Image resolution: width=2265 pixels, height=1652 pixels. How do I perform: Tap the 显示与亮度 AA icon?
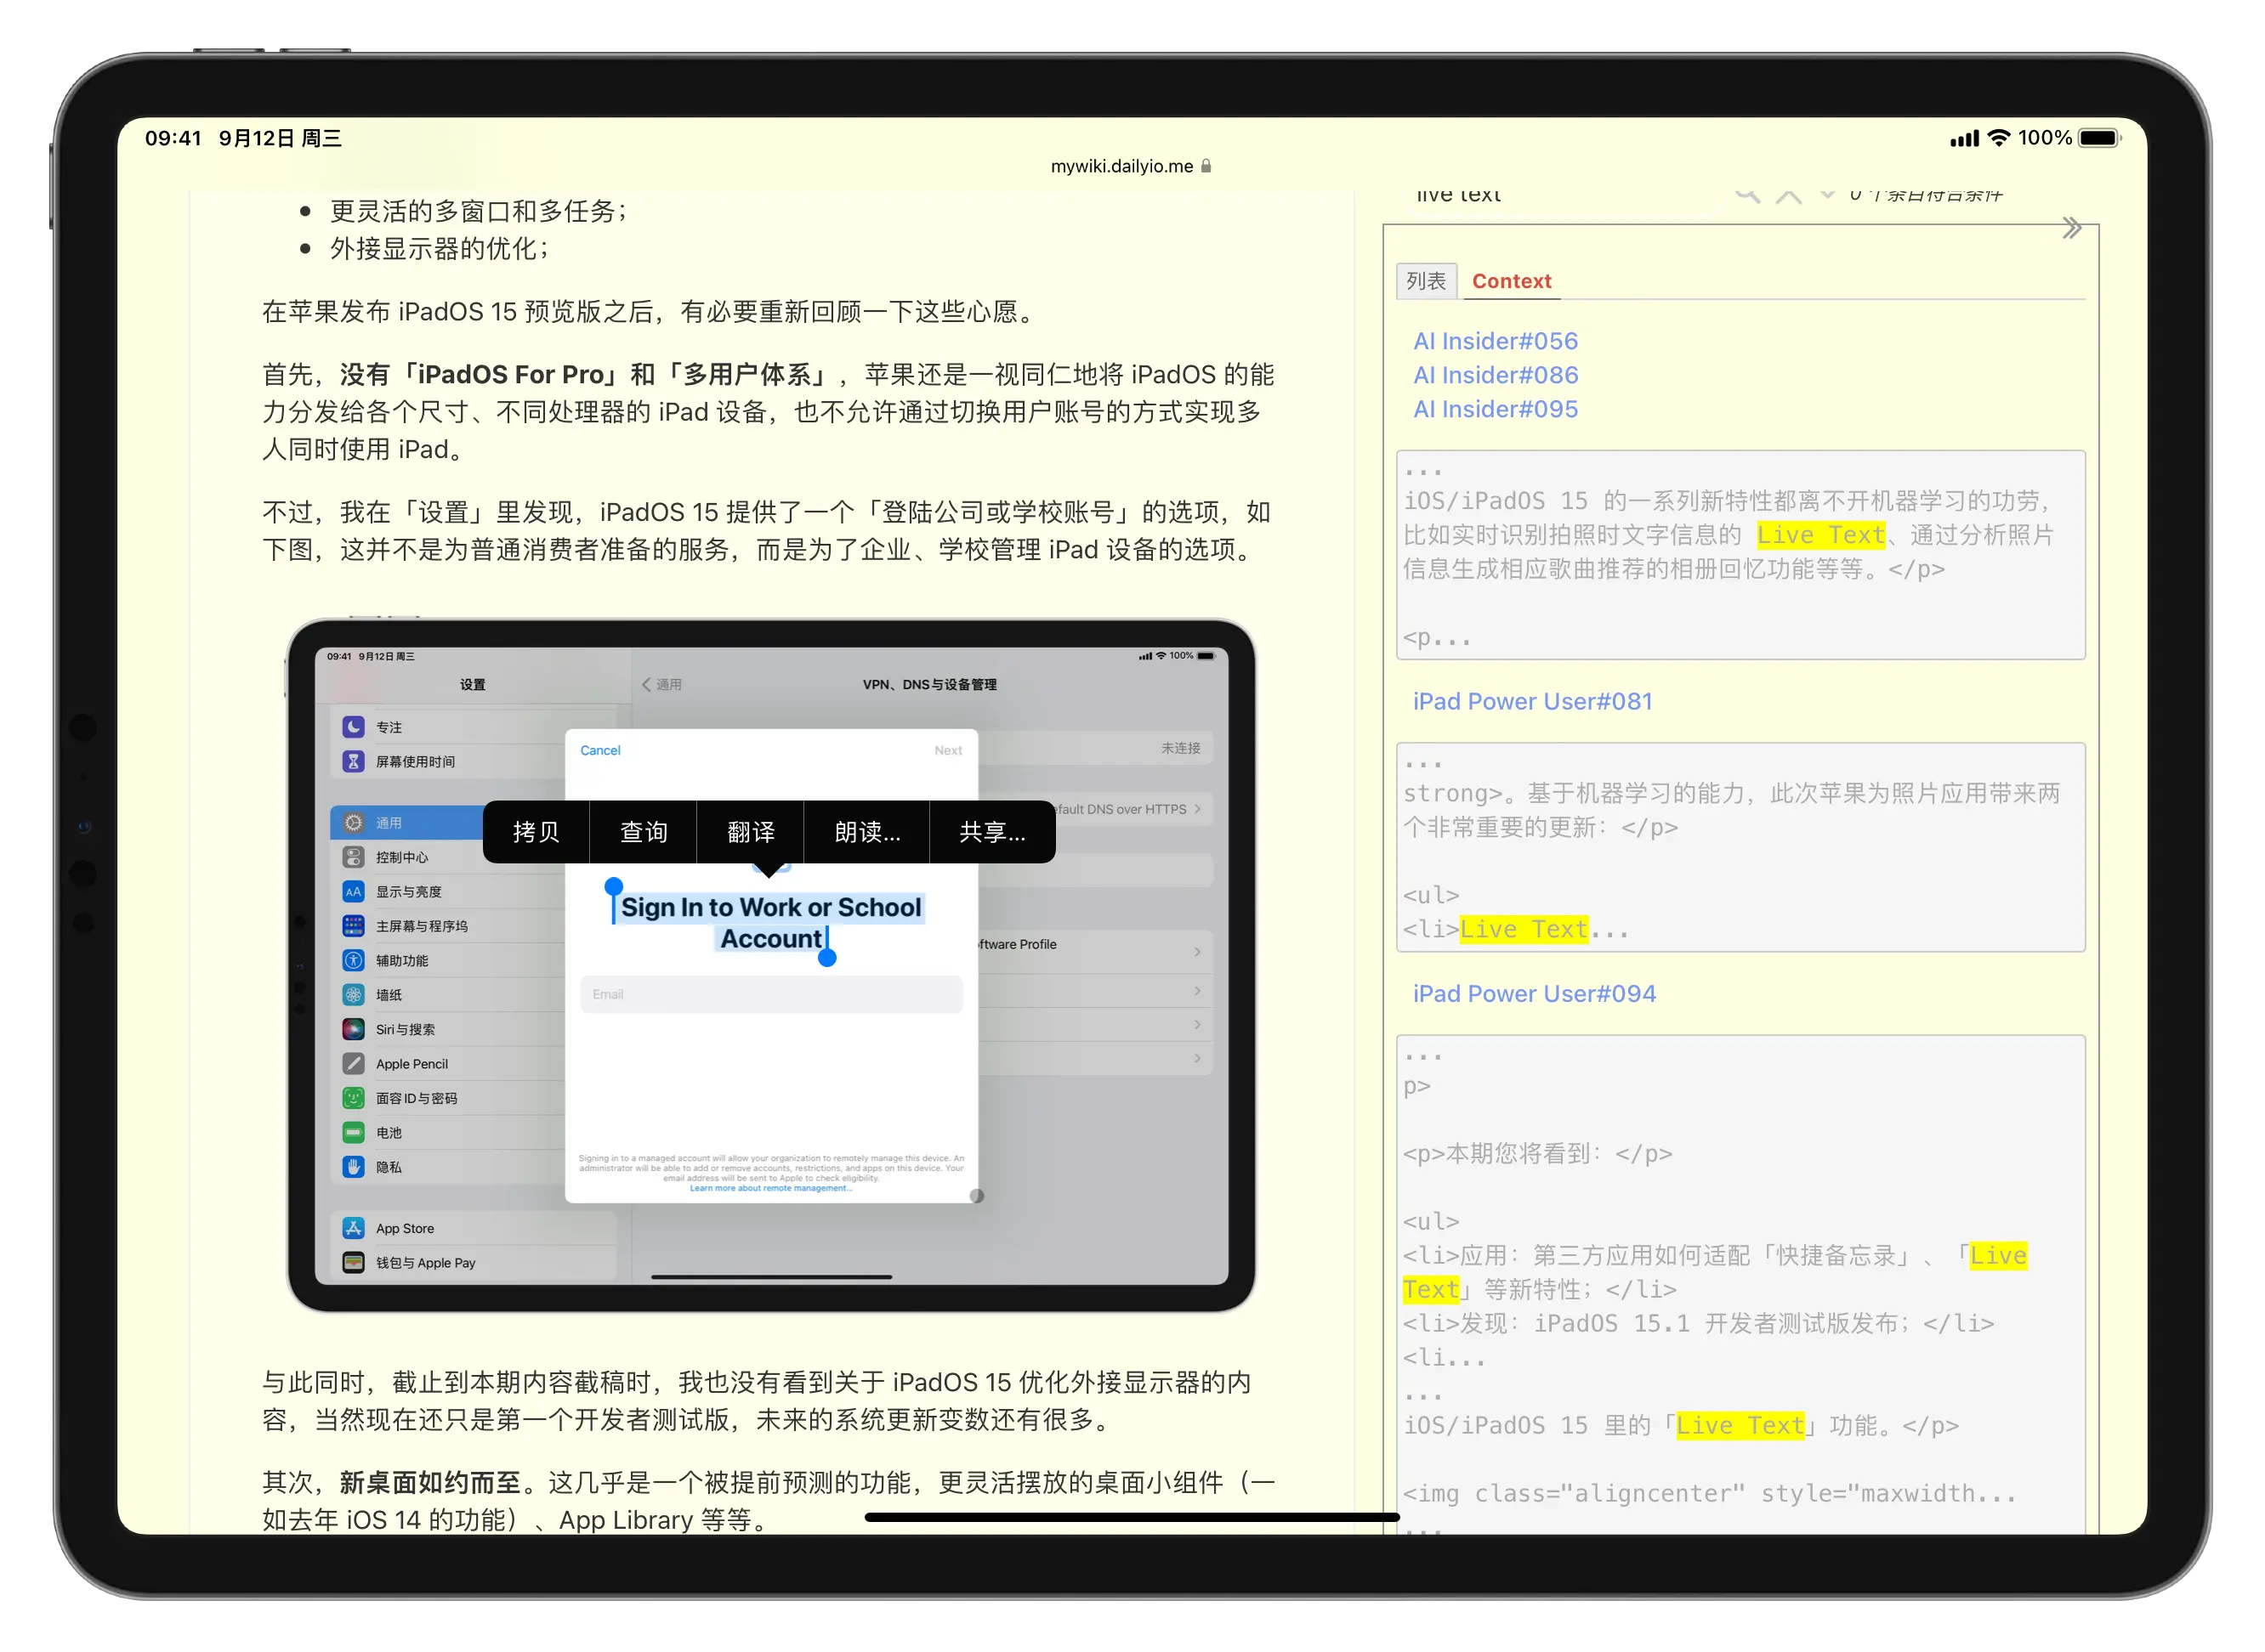(x=353, y=891)
